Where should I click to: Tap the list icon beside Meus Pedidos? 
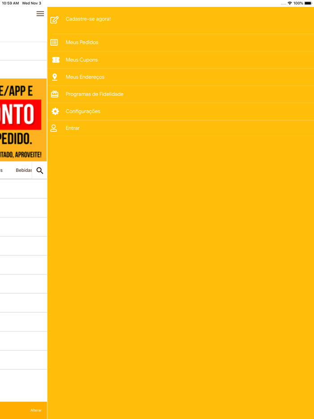coord(54,43)
